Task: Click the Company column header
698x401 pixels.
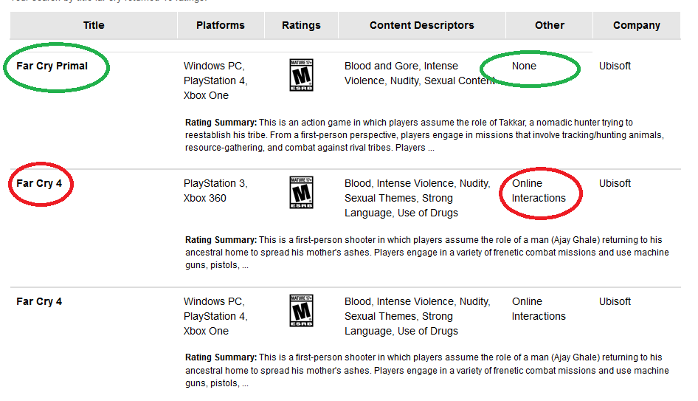Action: (x=636, y=25)
